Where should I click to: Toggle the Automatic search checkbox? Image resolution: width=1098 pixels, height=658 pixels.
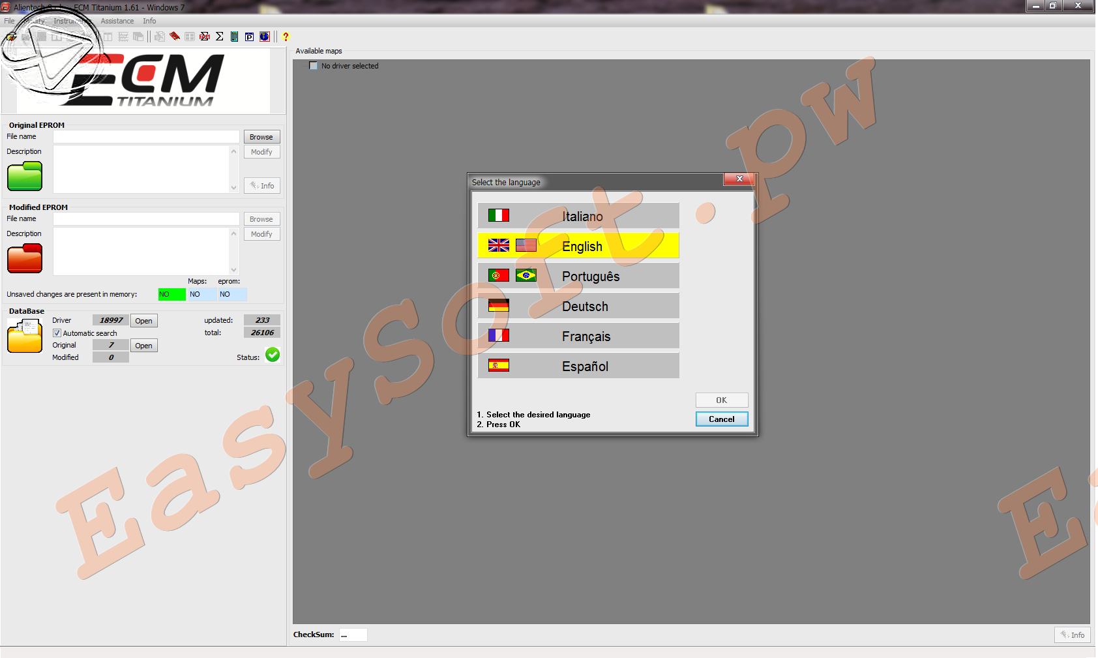[x=57, y=333]
